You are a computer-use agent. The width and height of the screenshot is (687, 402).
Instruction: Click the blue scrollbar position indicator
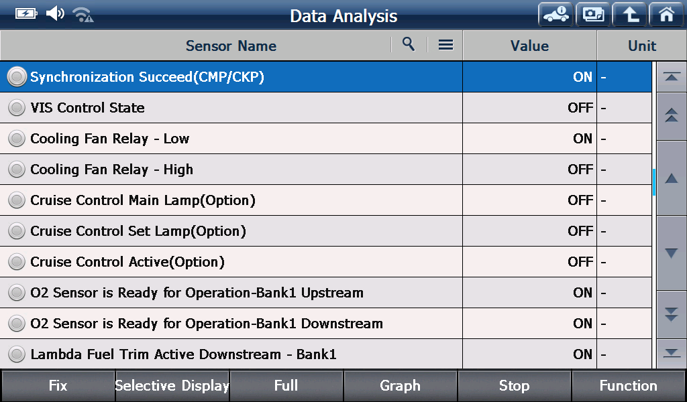tap(653, 182)
